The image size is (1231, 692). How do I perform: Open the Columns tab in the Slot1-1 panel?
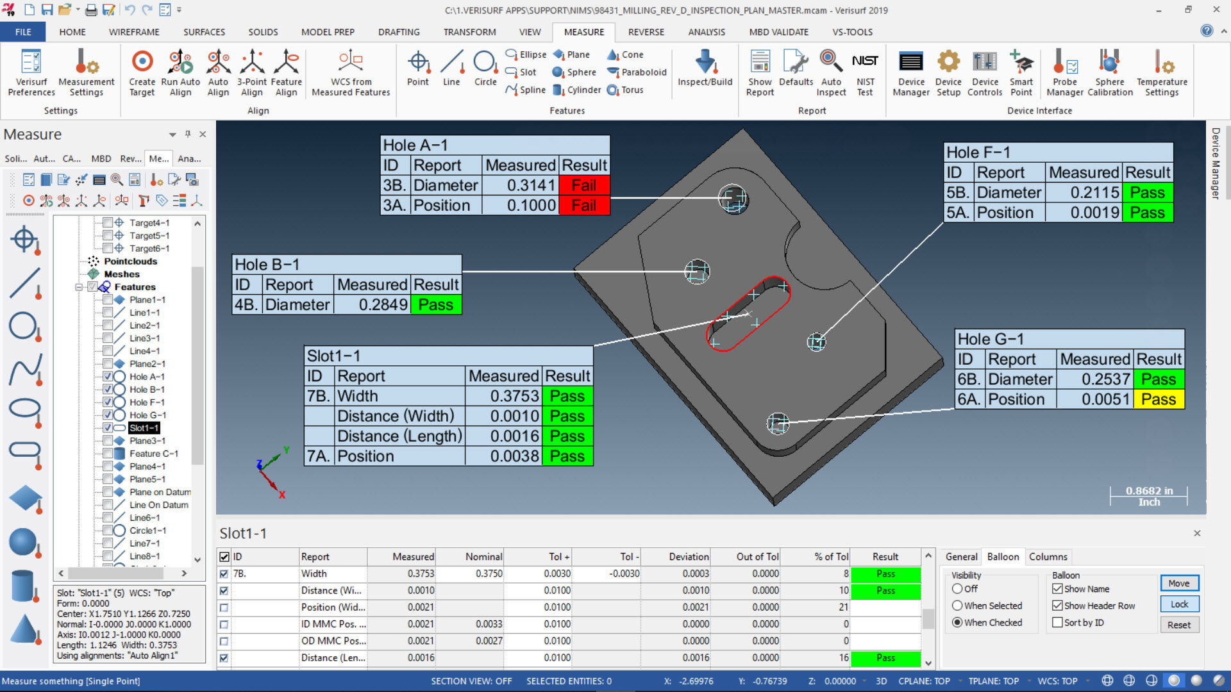(x=1048, y=556)
